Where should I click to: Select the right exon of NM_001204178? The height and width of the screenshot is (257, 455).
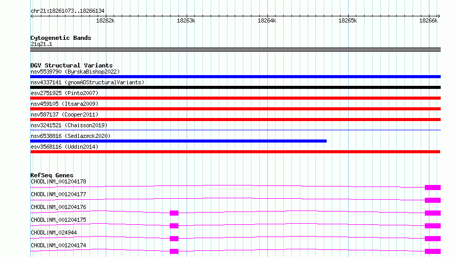(x=433, y=188)
